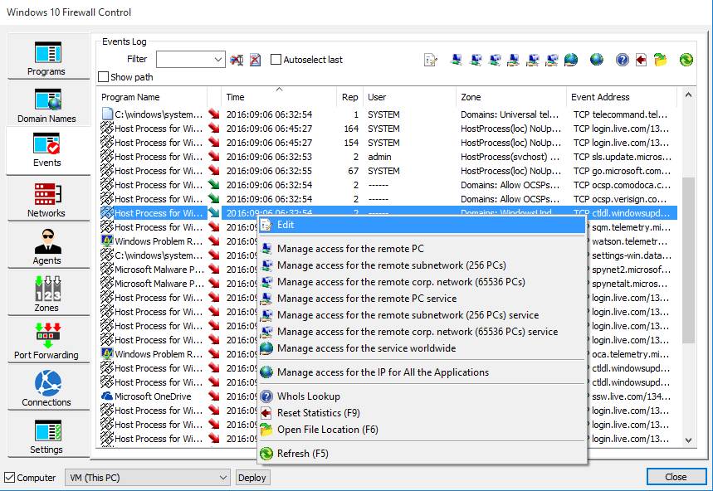Viewport: 713px width, 491px height.
Task: Click toolbar icon for remote PC access
Action: (457, 60)
